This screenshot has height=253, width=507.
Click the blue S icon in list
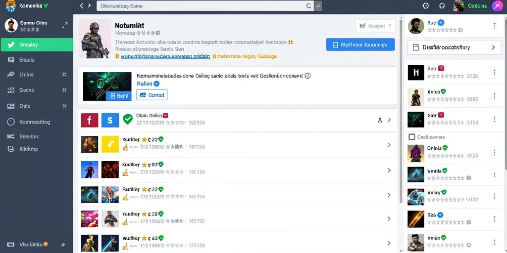pyautogui.click(x=110, y=120)
